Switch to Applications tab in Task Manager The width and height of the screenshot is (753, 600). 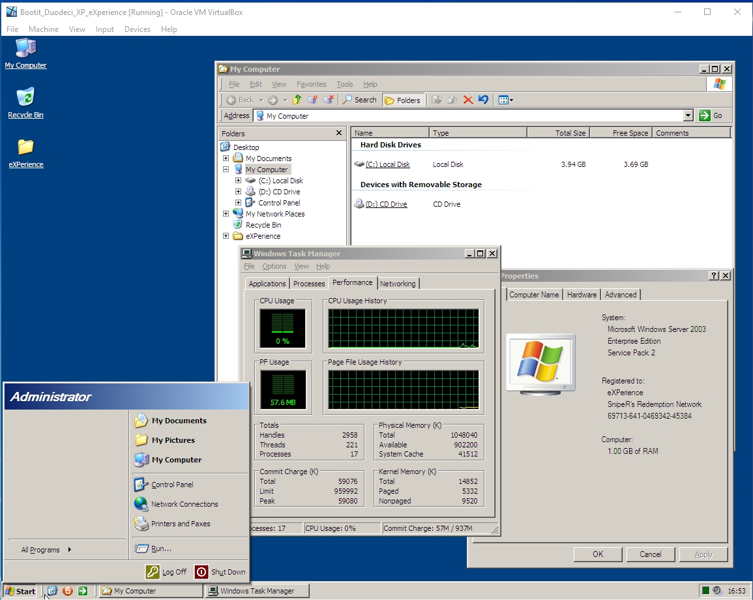point(267,284)
